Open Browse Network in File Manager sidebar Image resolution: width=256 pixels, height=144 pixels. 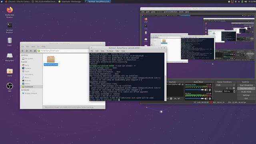[x=30, y=94]
